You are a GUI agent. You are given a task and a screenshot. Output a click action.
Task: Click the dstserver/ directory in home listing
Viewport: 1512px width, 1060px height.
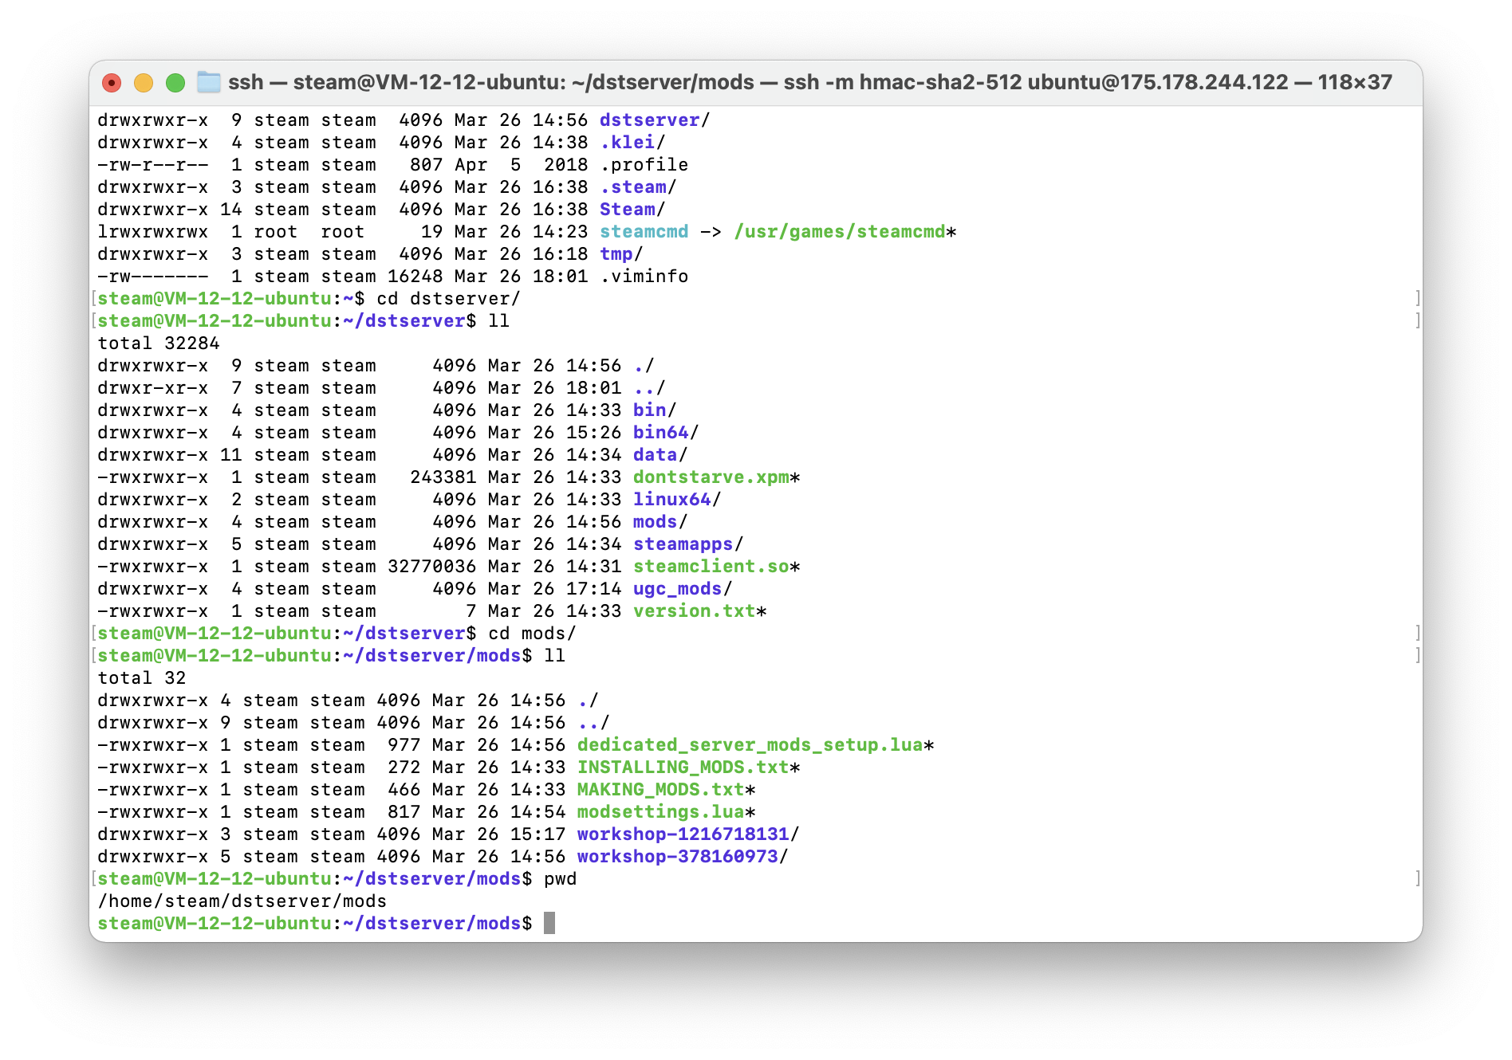click(x=655, y=120)
